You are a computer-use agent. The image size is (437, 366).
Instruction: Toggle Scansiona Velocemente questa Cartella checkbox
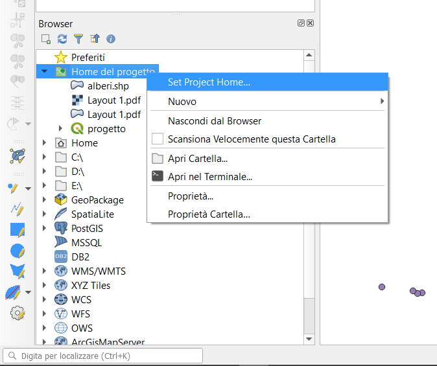[158, 139]
